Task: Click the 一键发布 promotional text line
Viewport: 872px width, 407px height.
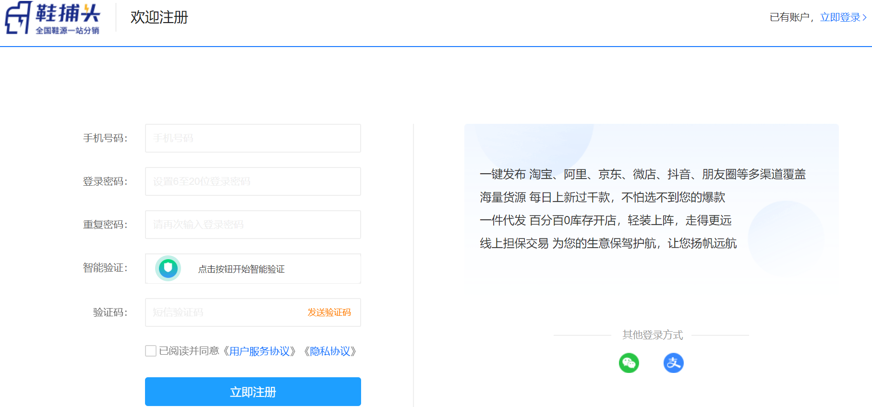Action: pyautogui.click(x=642, y=174)
